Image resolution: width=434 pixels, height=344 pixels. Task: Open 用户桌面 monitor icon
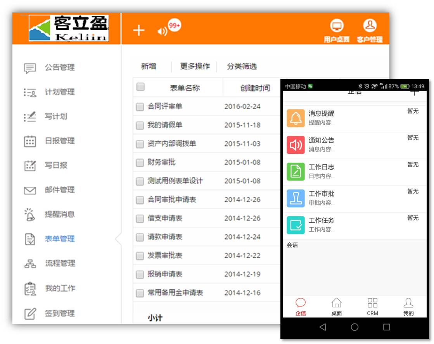click(x=337, y=26)
